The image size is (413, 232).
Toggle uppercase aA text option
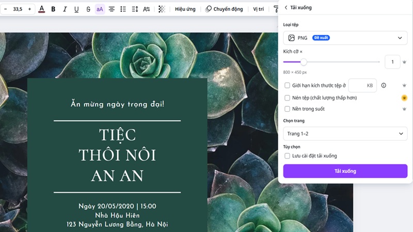click(100, 9)
